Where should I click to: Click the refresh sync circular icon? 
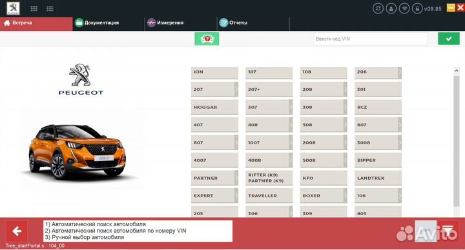378,8
